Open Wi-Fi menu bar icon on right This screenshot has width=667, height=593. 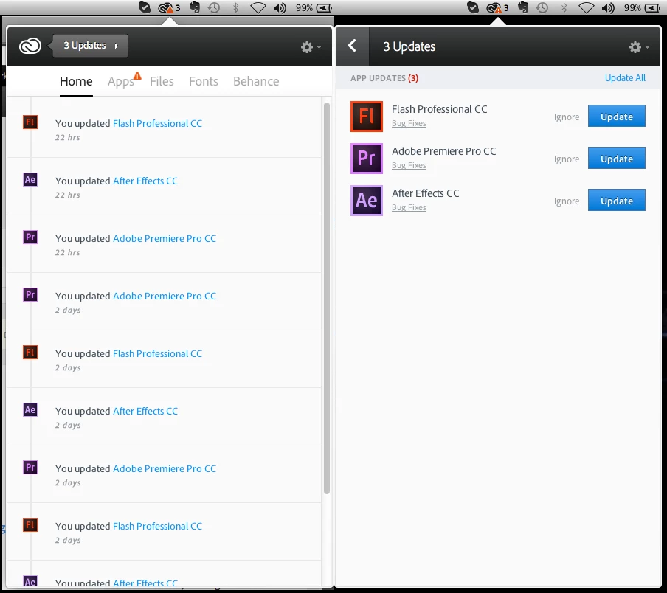tap(586, 7)
